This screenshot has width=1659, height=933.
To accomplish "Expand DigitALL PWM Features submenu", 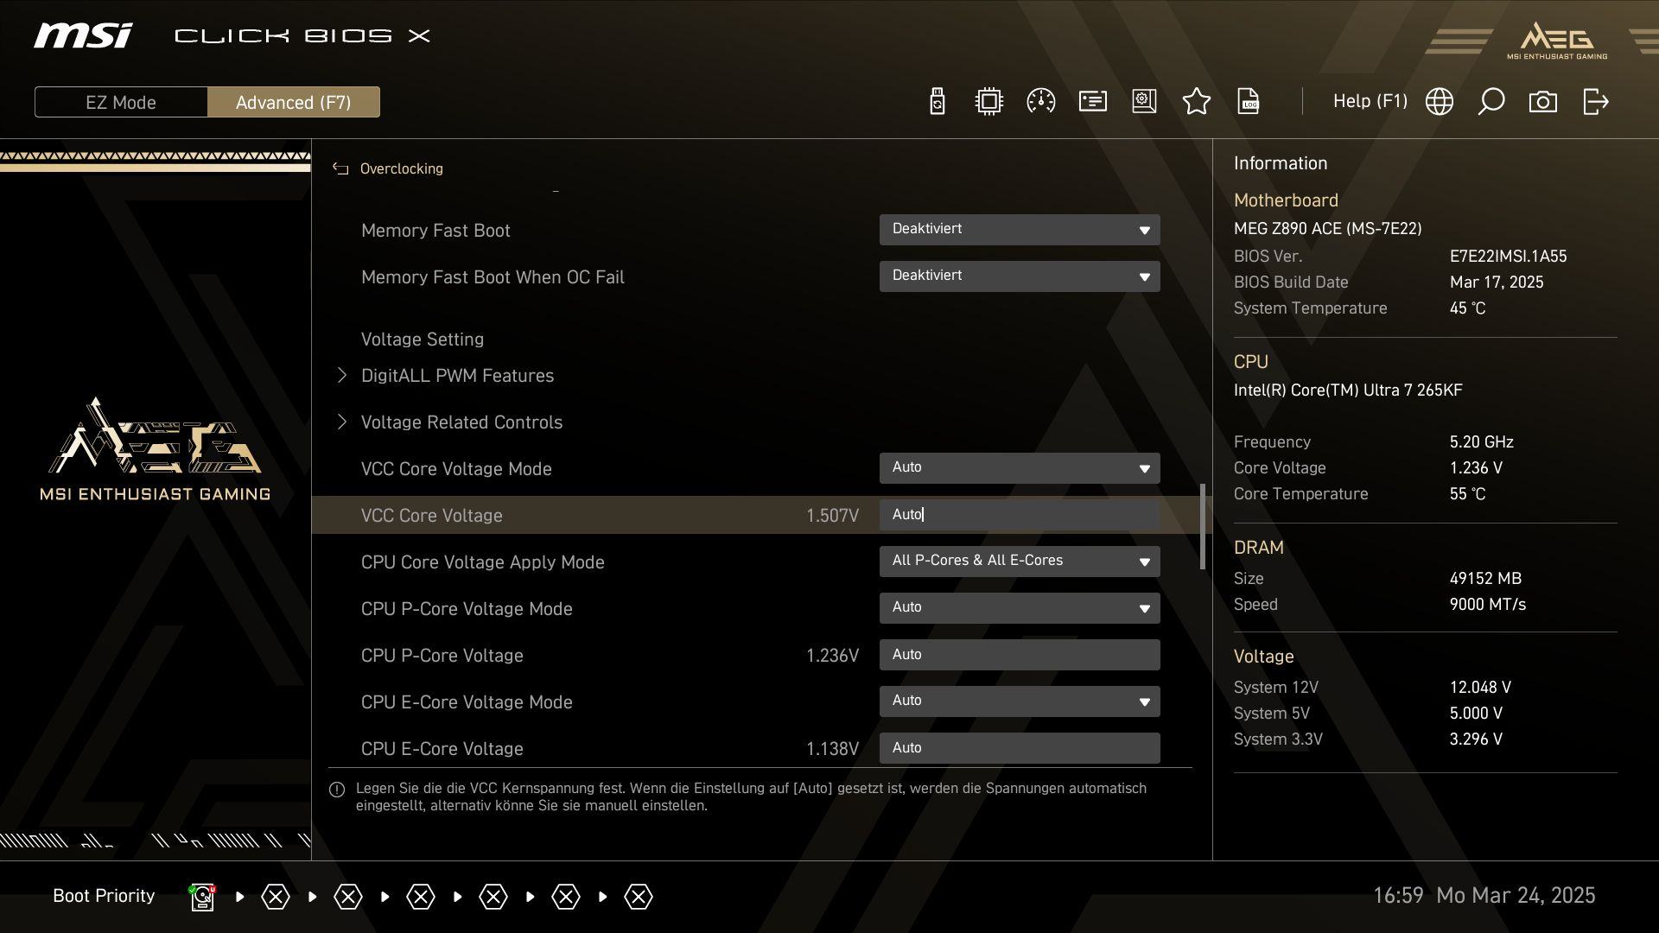I will [456, 376].
